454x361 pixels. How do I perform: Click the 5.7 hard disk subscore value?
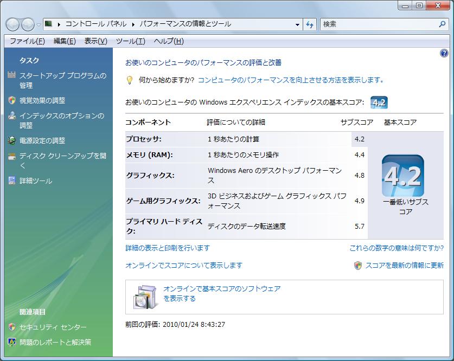pos(359,226)
